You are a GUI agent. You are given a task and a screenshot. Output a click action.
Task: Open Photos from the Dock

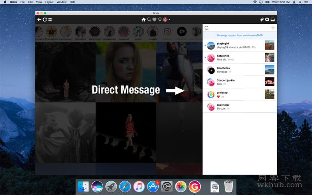coord(181,186)
